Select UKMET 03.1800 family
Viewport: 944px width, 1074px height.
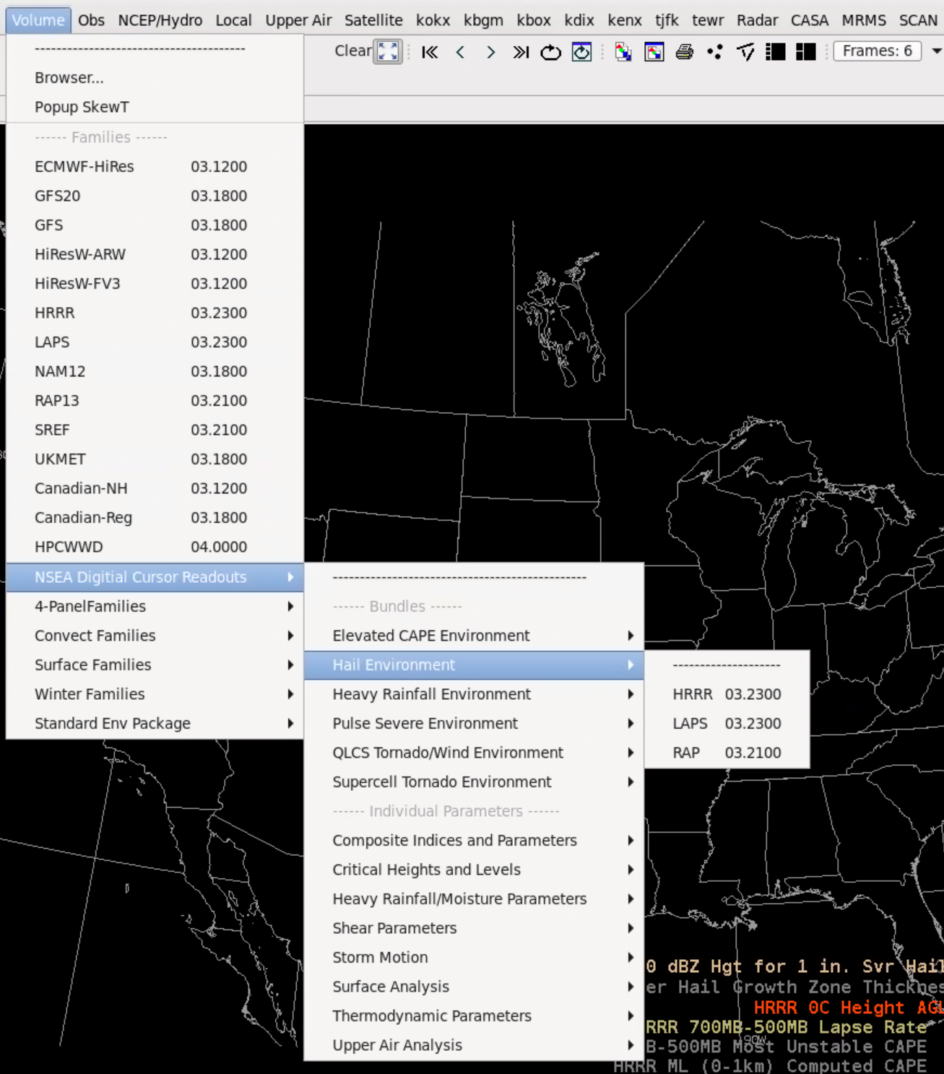(x=155, y=459)
